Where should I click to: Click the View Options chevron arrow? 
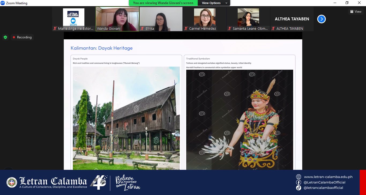[226, 3]
